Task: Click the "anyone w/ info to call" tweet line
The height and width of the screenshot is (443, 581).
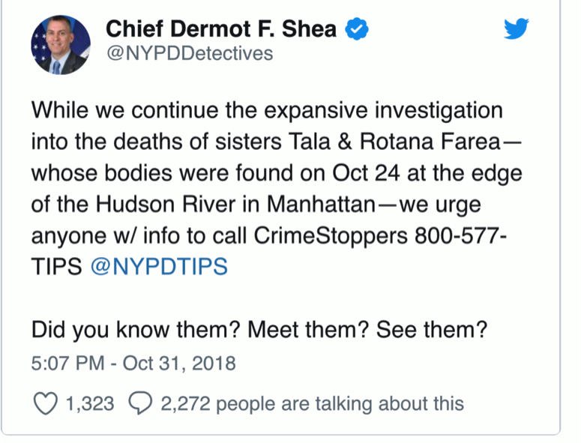Action: tap(269, 235)
